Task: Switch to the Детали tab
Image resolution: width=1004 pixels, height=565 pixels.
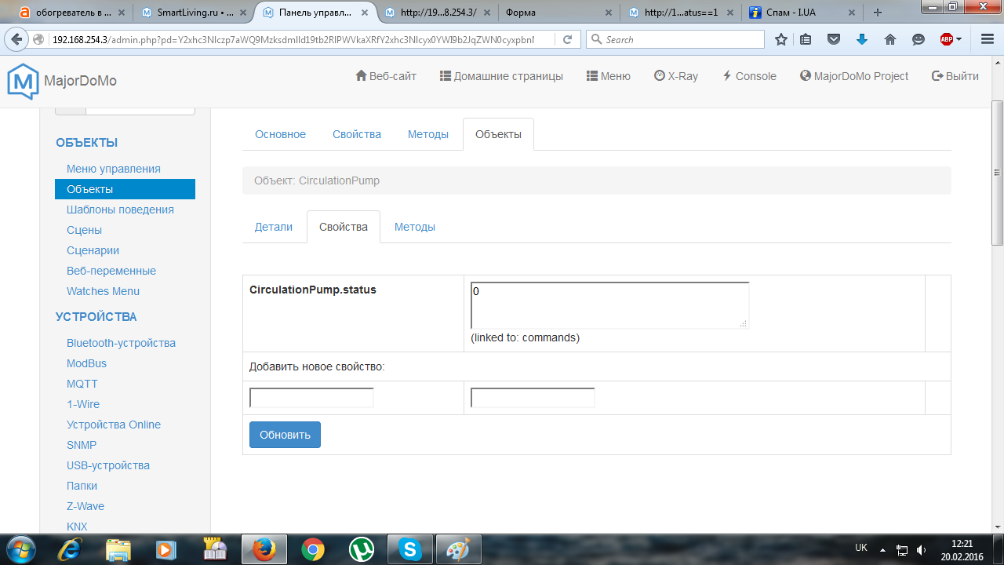Action: pos(274,227)
